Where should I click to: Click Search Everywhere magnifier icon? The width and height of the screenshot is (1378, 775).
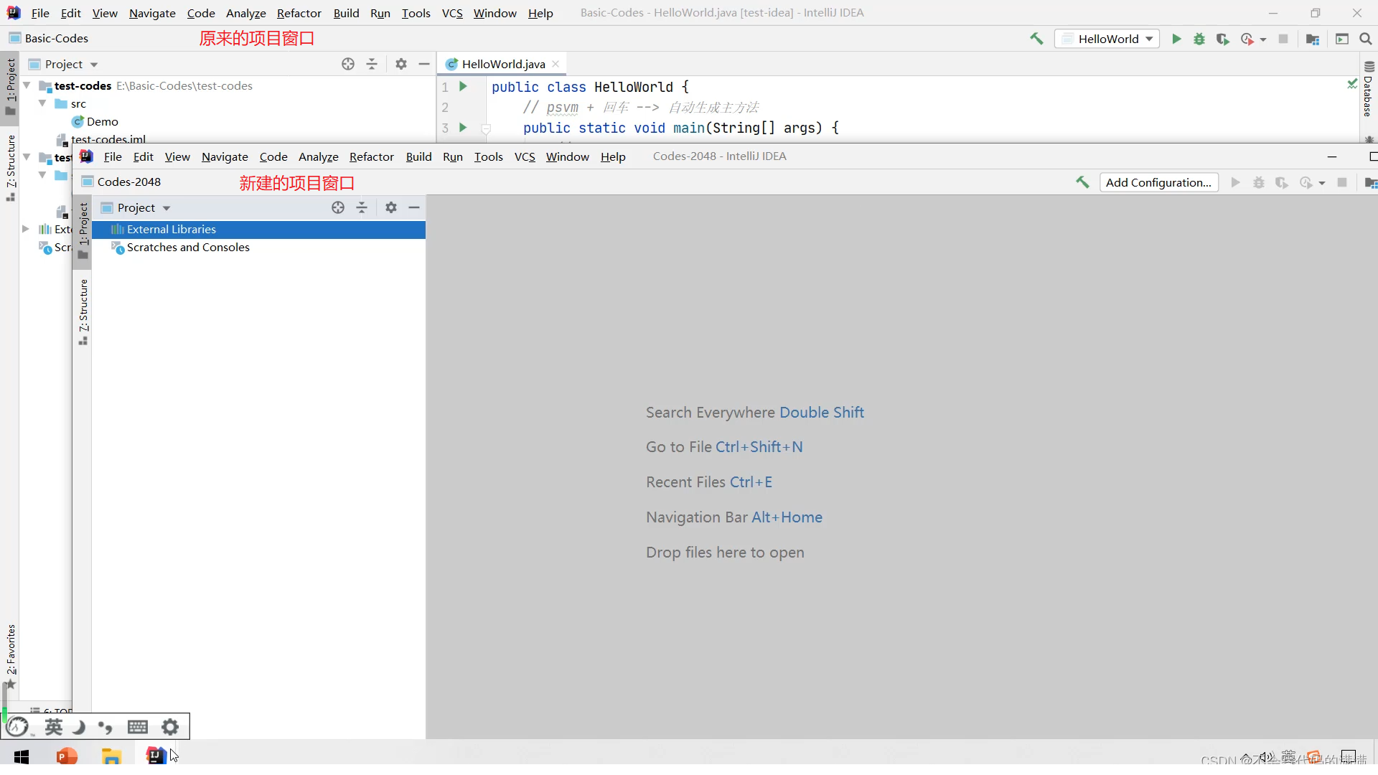1365,39
